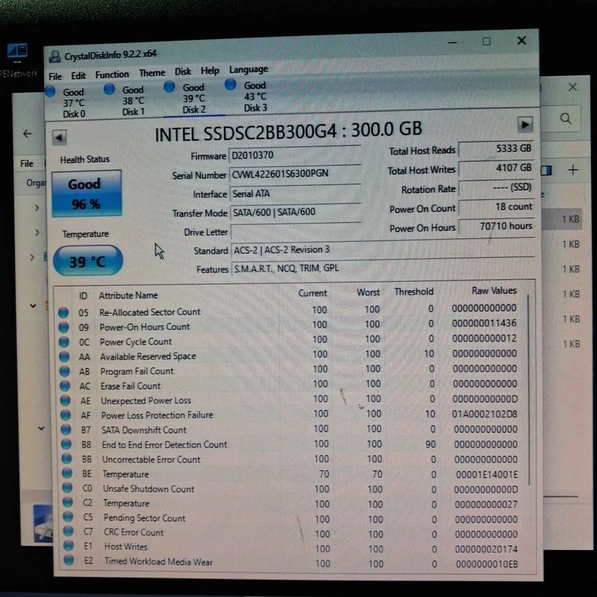The height and width of the screenshot is (597, 597).
Task: Click the Raw Values column header
Action: click(x=494, y=290)
